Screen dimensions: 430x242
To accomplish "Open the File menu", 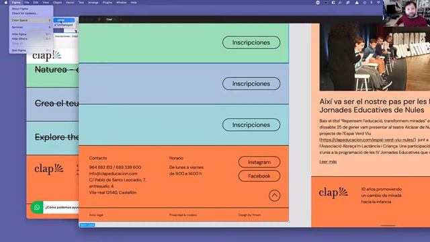I will [27, 3].
